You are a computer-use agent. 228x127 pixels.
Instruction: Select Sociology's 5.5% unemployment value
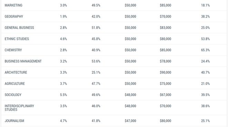pos(64,95)
